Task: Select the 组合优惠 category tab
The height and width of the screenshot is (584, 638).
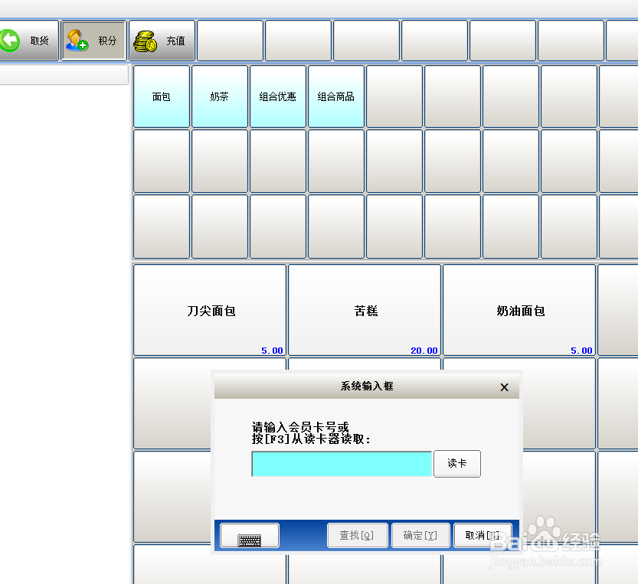Action: pos(277,96)
